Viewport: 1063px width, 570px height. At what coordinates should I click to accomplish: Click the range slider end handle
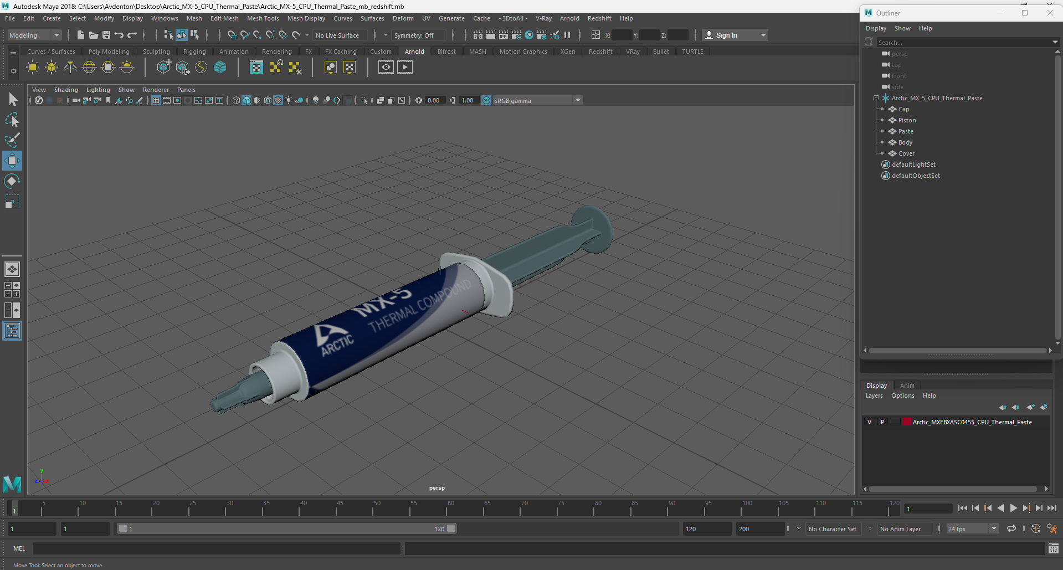point(451,528)
